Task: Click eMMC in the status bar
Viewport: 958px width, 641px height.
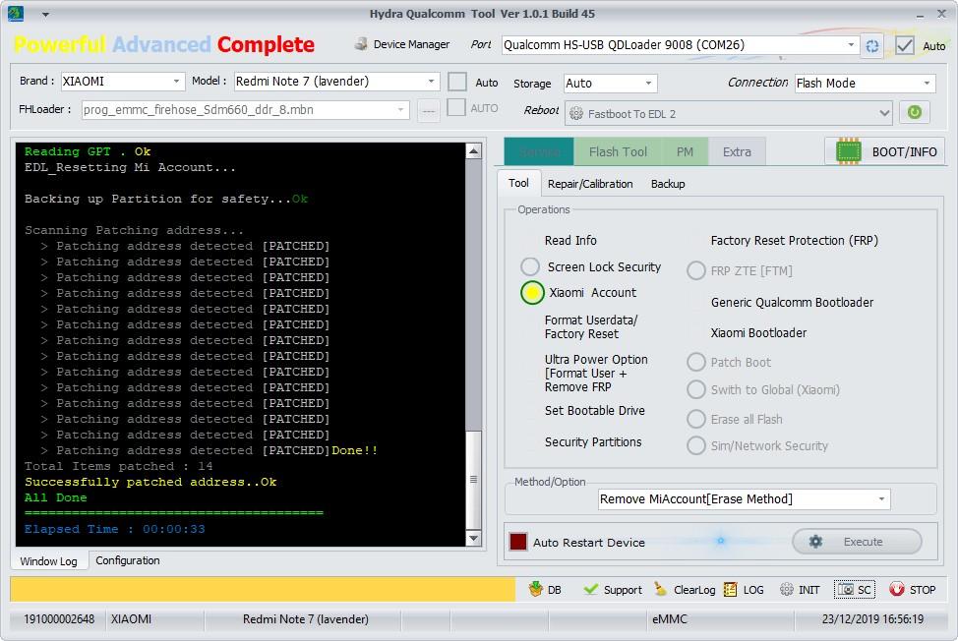Action: (670, 619)
